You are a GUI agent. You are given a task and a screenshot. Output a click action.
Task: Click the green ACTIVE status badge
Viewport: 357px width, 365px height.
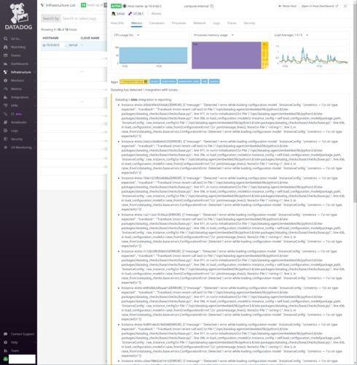[x=116, y=6]
